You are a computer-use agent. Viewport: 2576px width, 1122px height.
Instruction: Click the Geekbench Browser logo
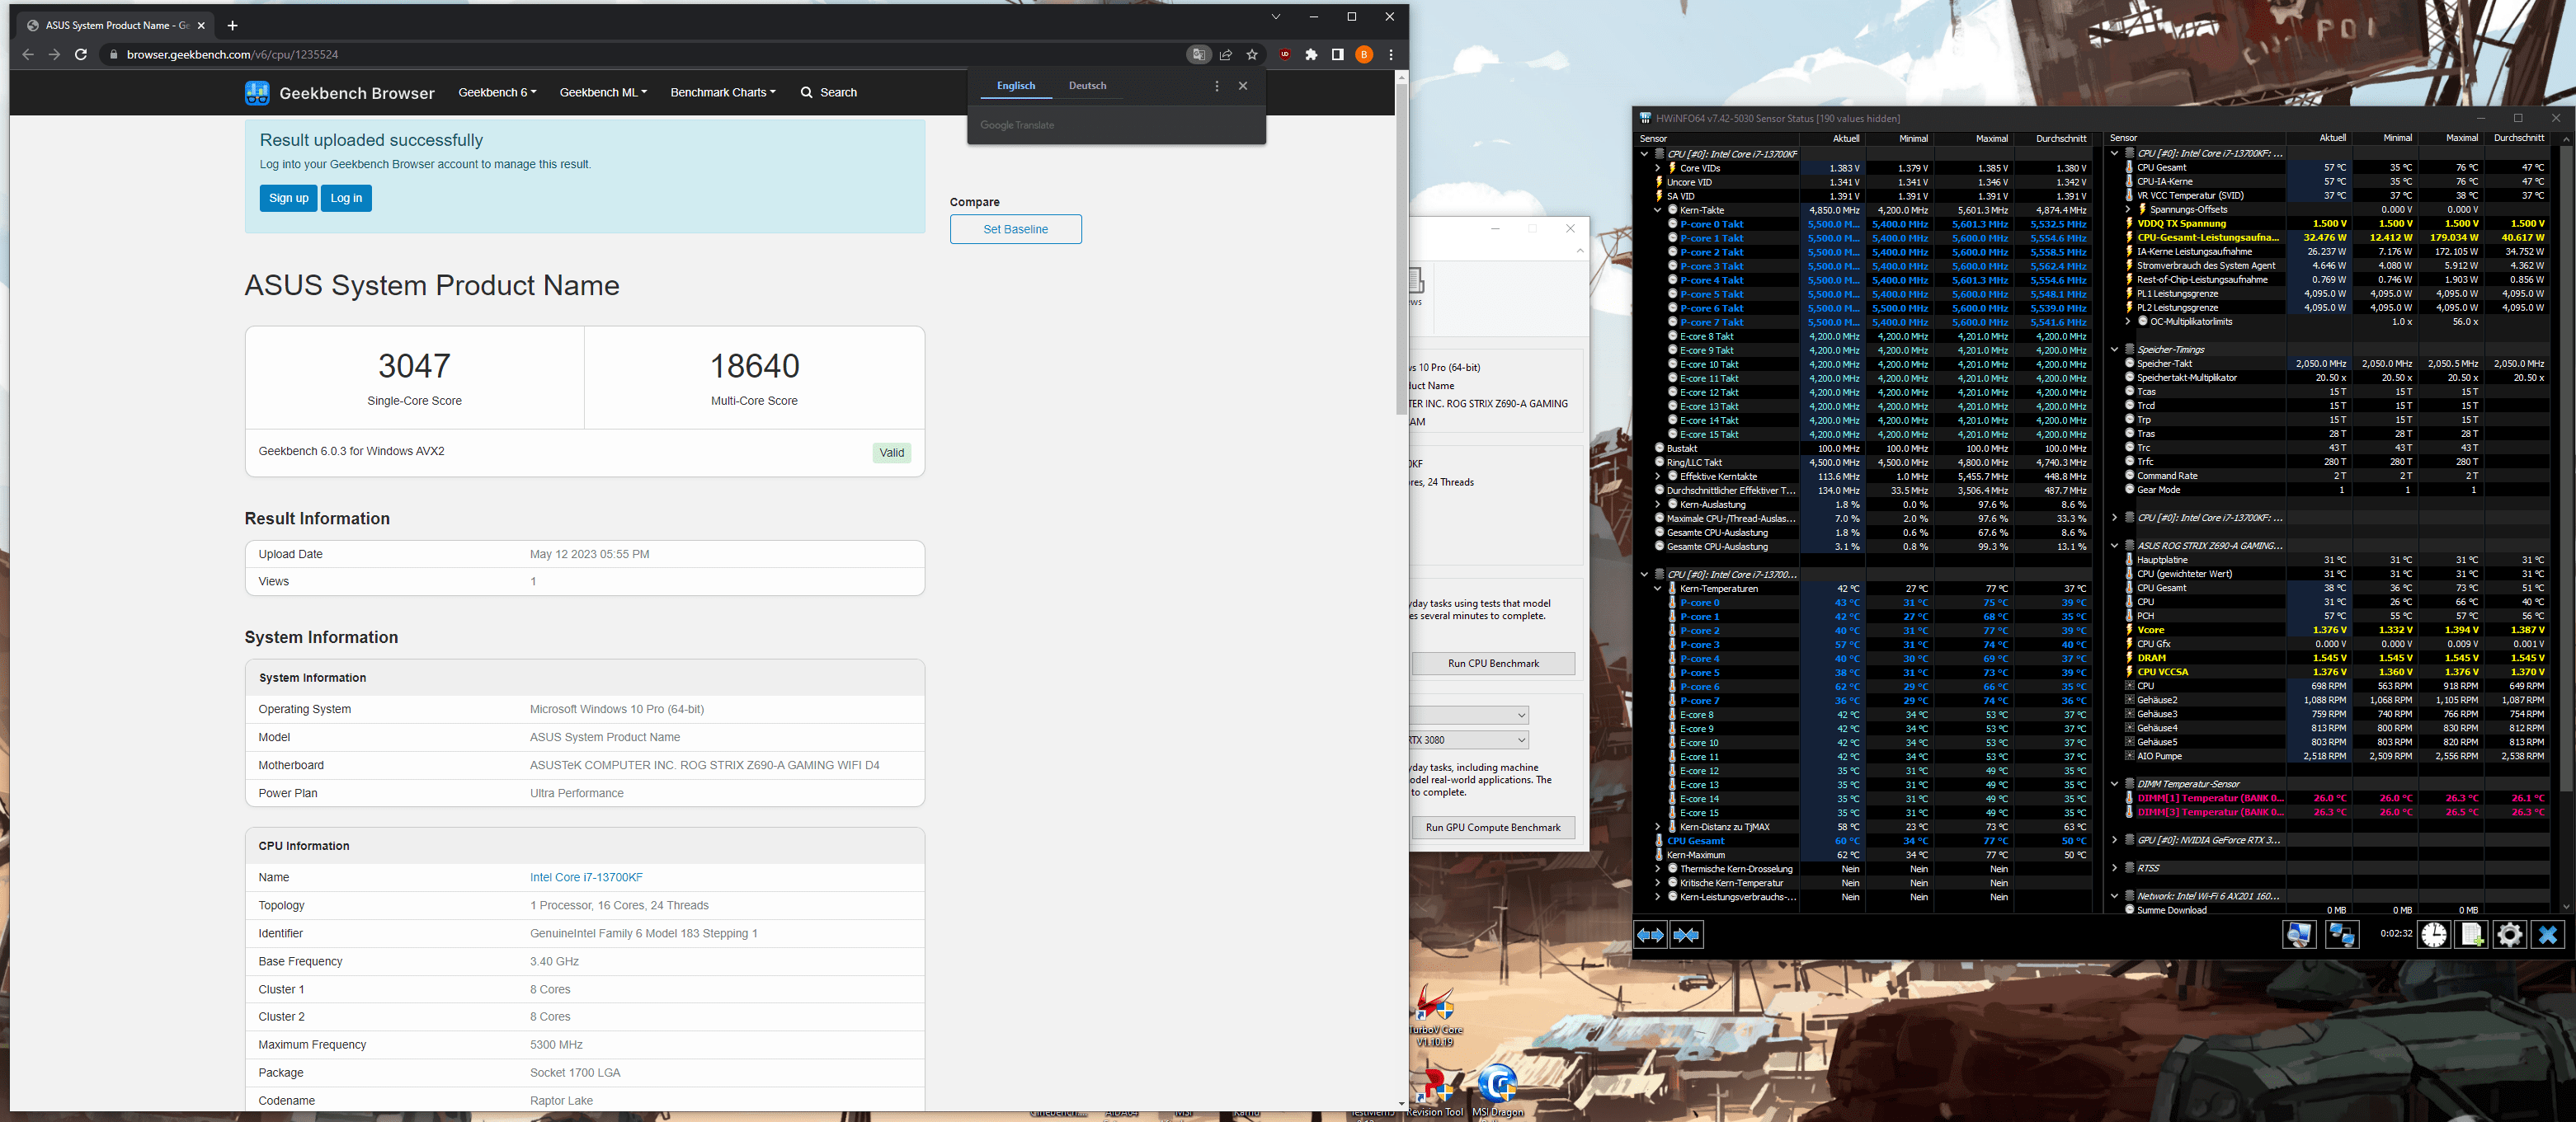340,93
